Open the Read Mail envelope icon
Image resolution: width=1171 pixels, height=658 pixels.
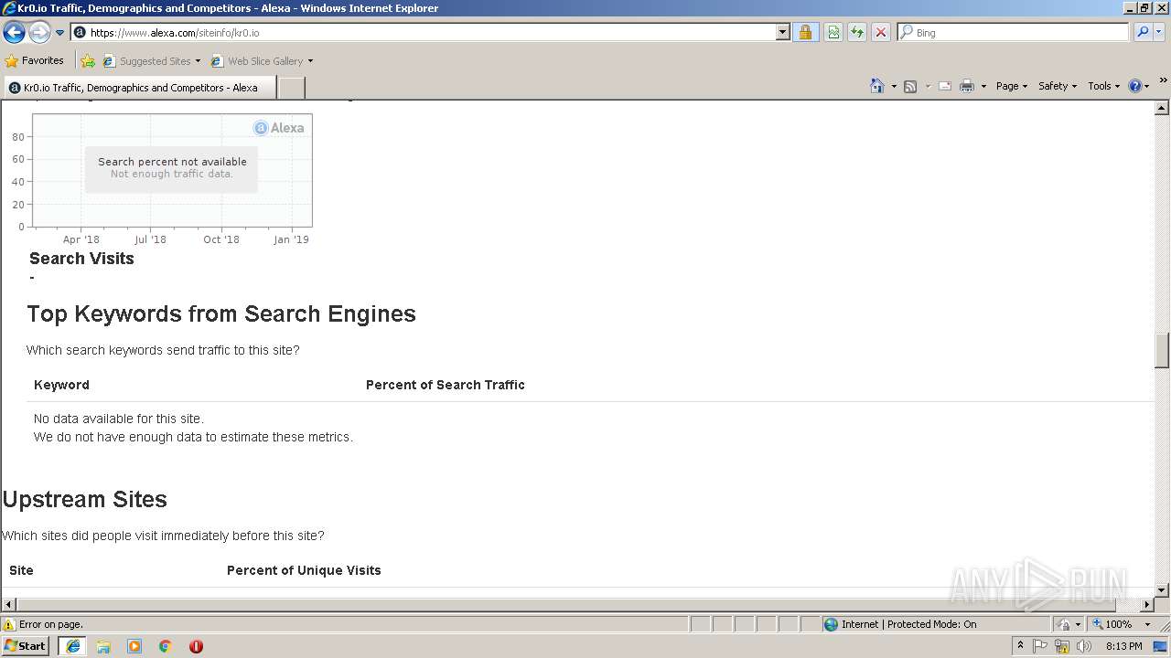(x=945, y=86)
